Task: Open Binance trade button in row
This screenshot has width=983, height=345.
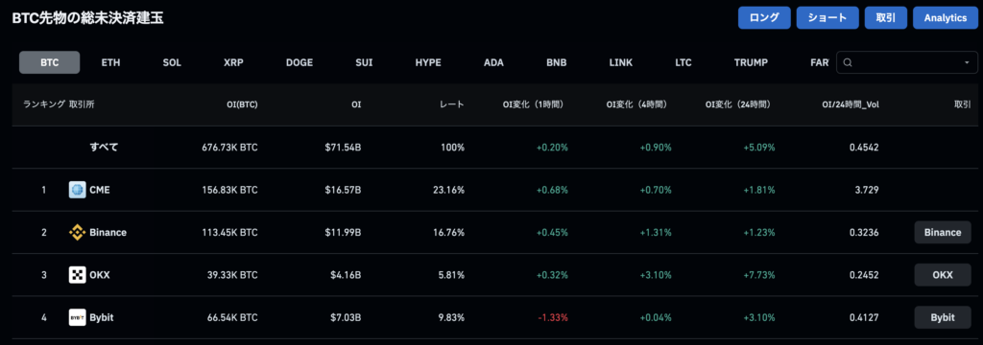Action: [943, 232]
